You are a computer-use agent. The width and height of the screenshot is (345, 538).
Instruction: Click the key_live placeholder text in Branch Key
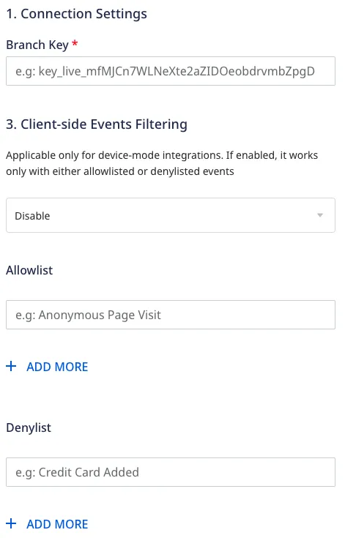(x=165, y=72)
